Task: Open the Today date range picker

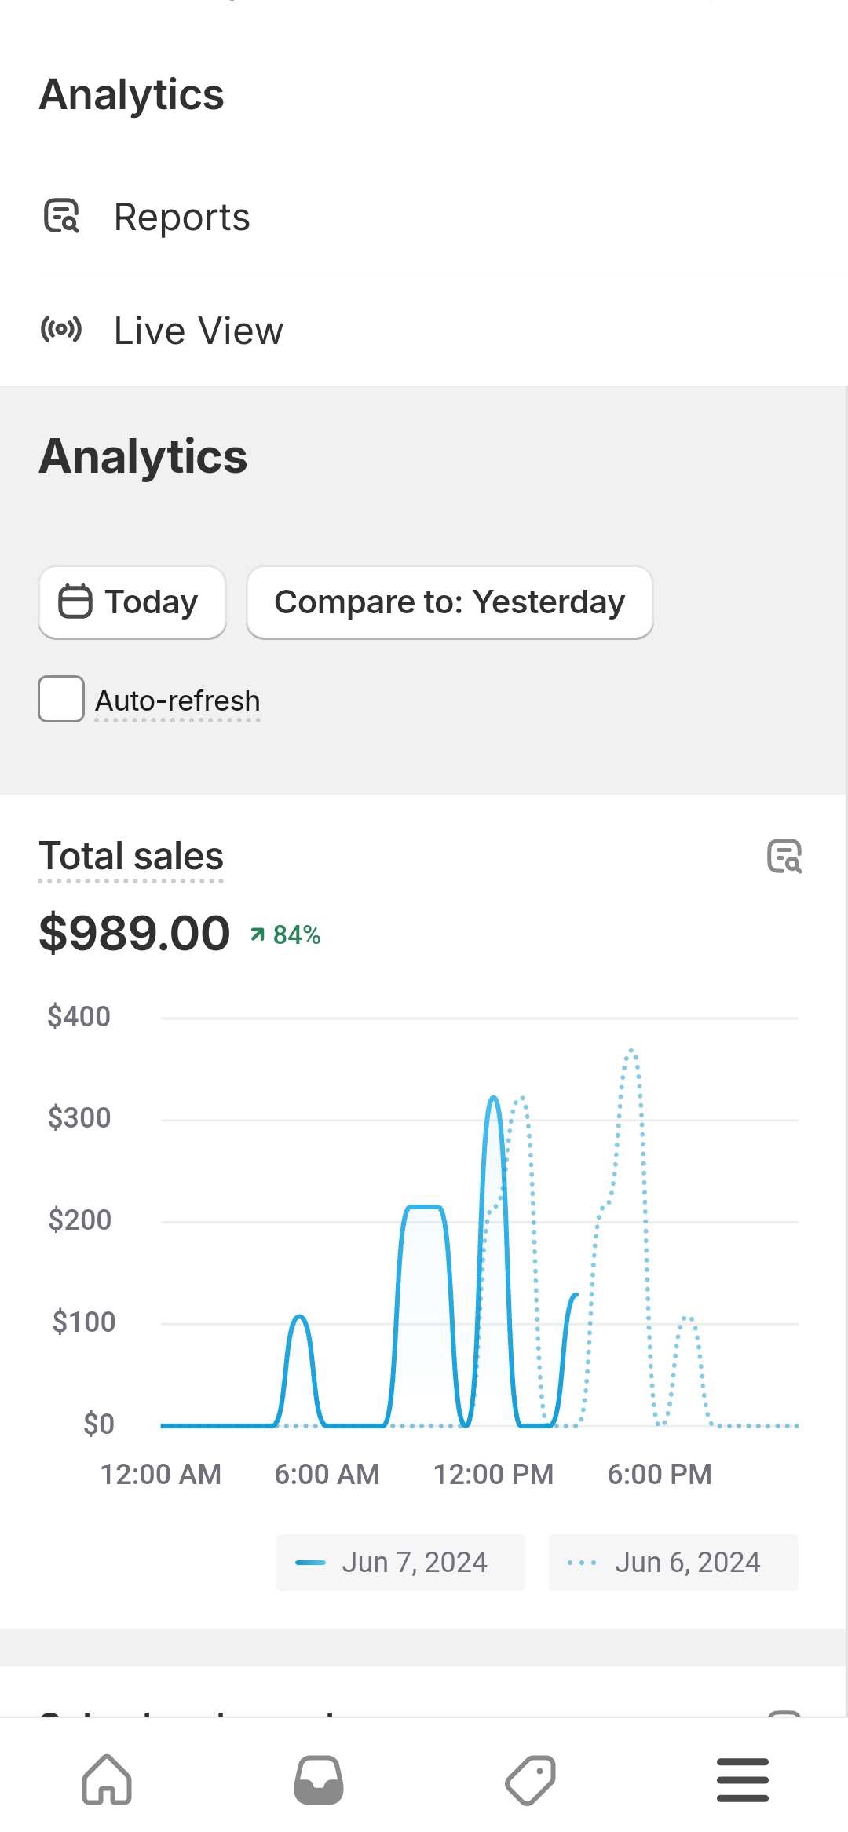Action: tap(132, 602)
